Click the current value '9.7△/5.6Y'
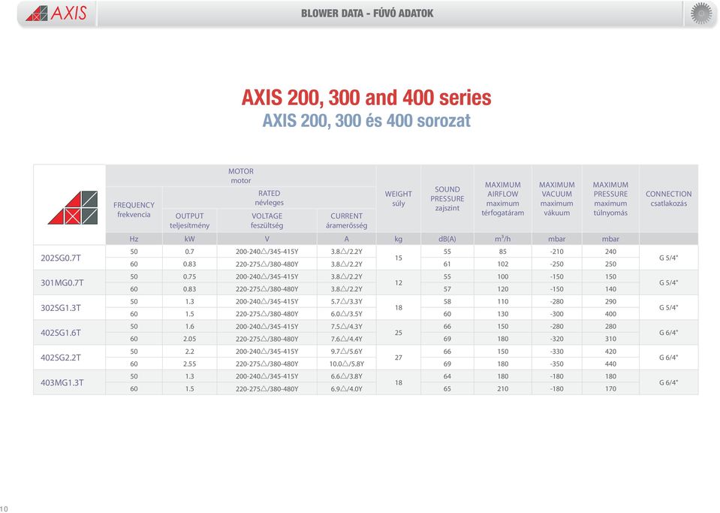Image resolution: width=720 pixels, height=513 pixels. (347, 352)
